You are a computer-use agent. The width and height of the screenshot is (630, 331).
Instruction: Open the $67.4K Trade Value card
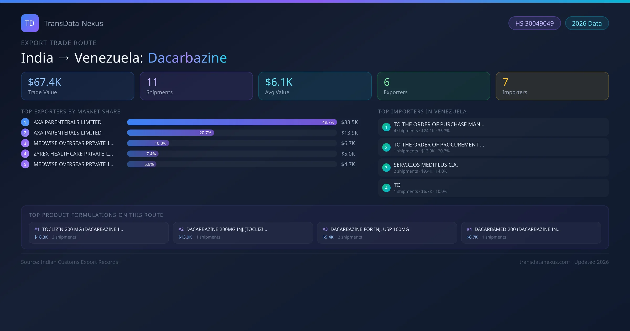(77, 86)
